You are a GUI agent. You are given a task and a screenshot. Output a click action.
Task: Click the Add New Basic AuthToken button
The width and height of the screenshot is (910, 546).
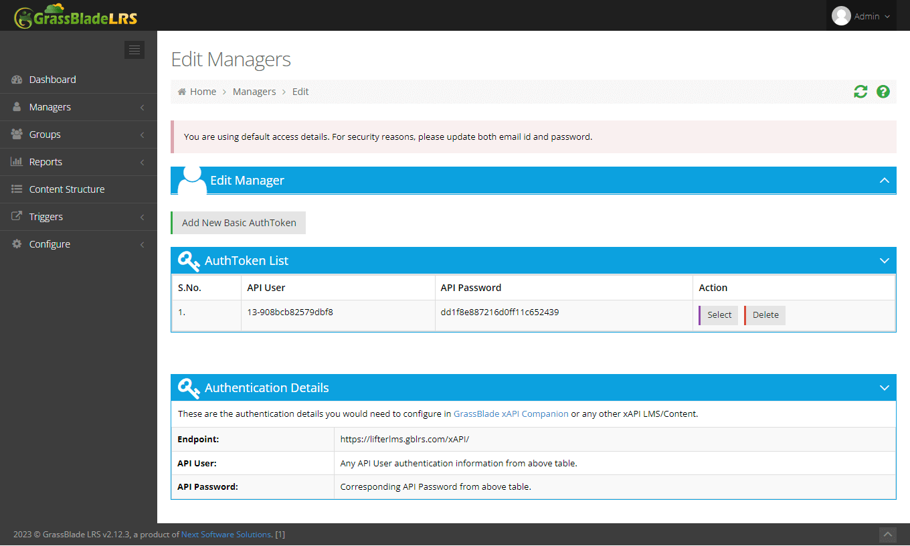pyautogui.click(x=238, y=222)
